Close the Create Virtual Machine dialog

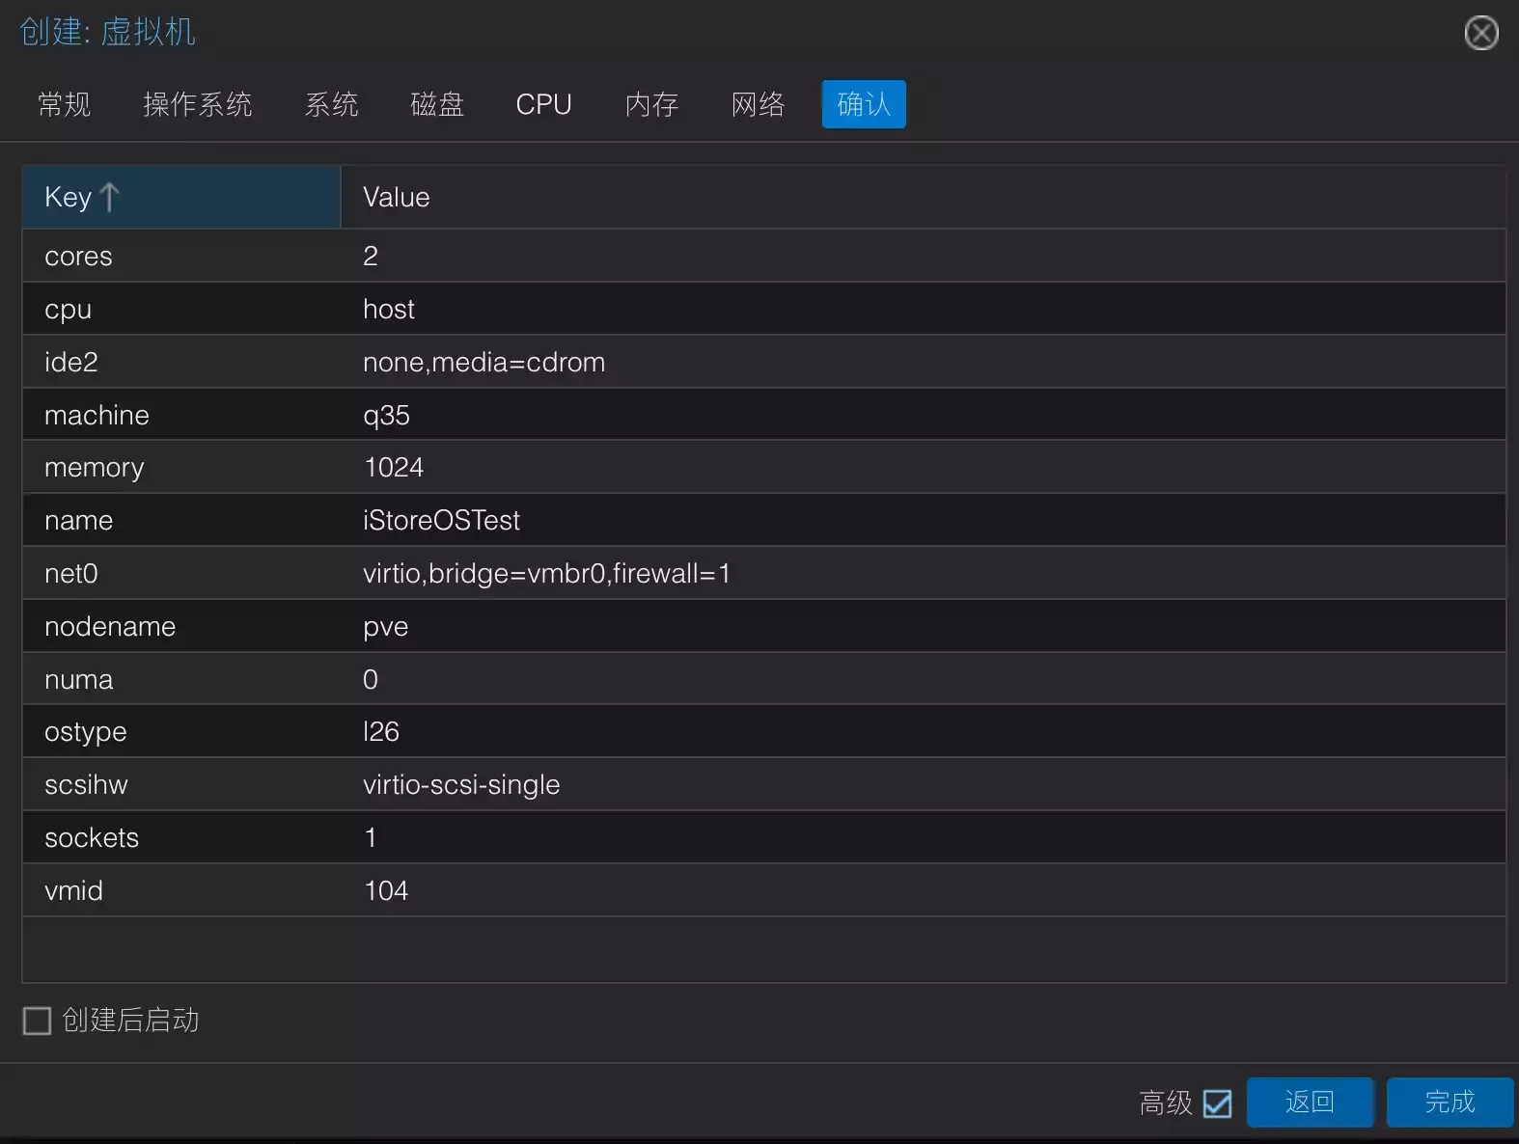click(1480, 33)
